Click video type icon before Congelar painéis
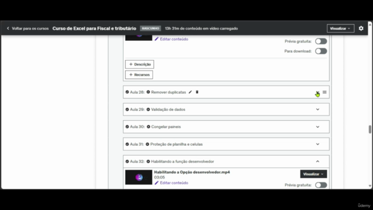The image size is (373, 210). click(149, 127)
